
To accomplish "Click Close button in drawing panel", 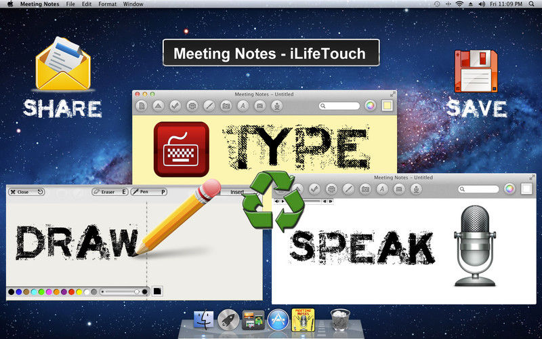I will click(26, 192).
